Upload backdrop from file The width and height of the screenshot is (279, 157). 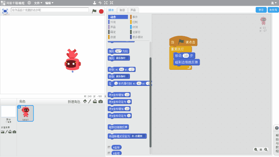pyautogui.click(x=10, y=132)
